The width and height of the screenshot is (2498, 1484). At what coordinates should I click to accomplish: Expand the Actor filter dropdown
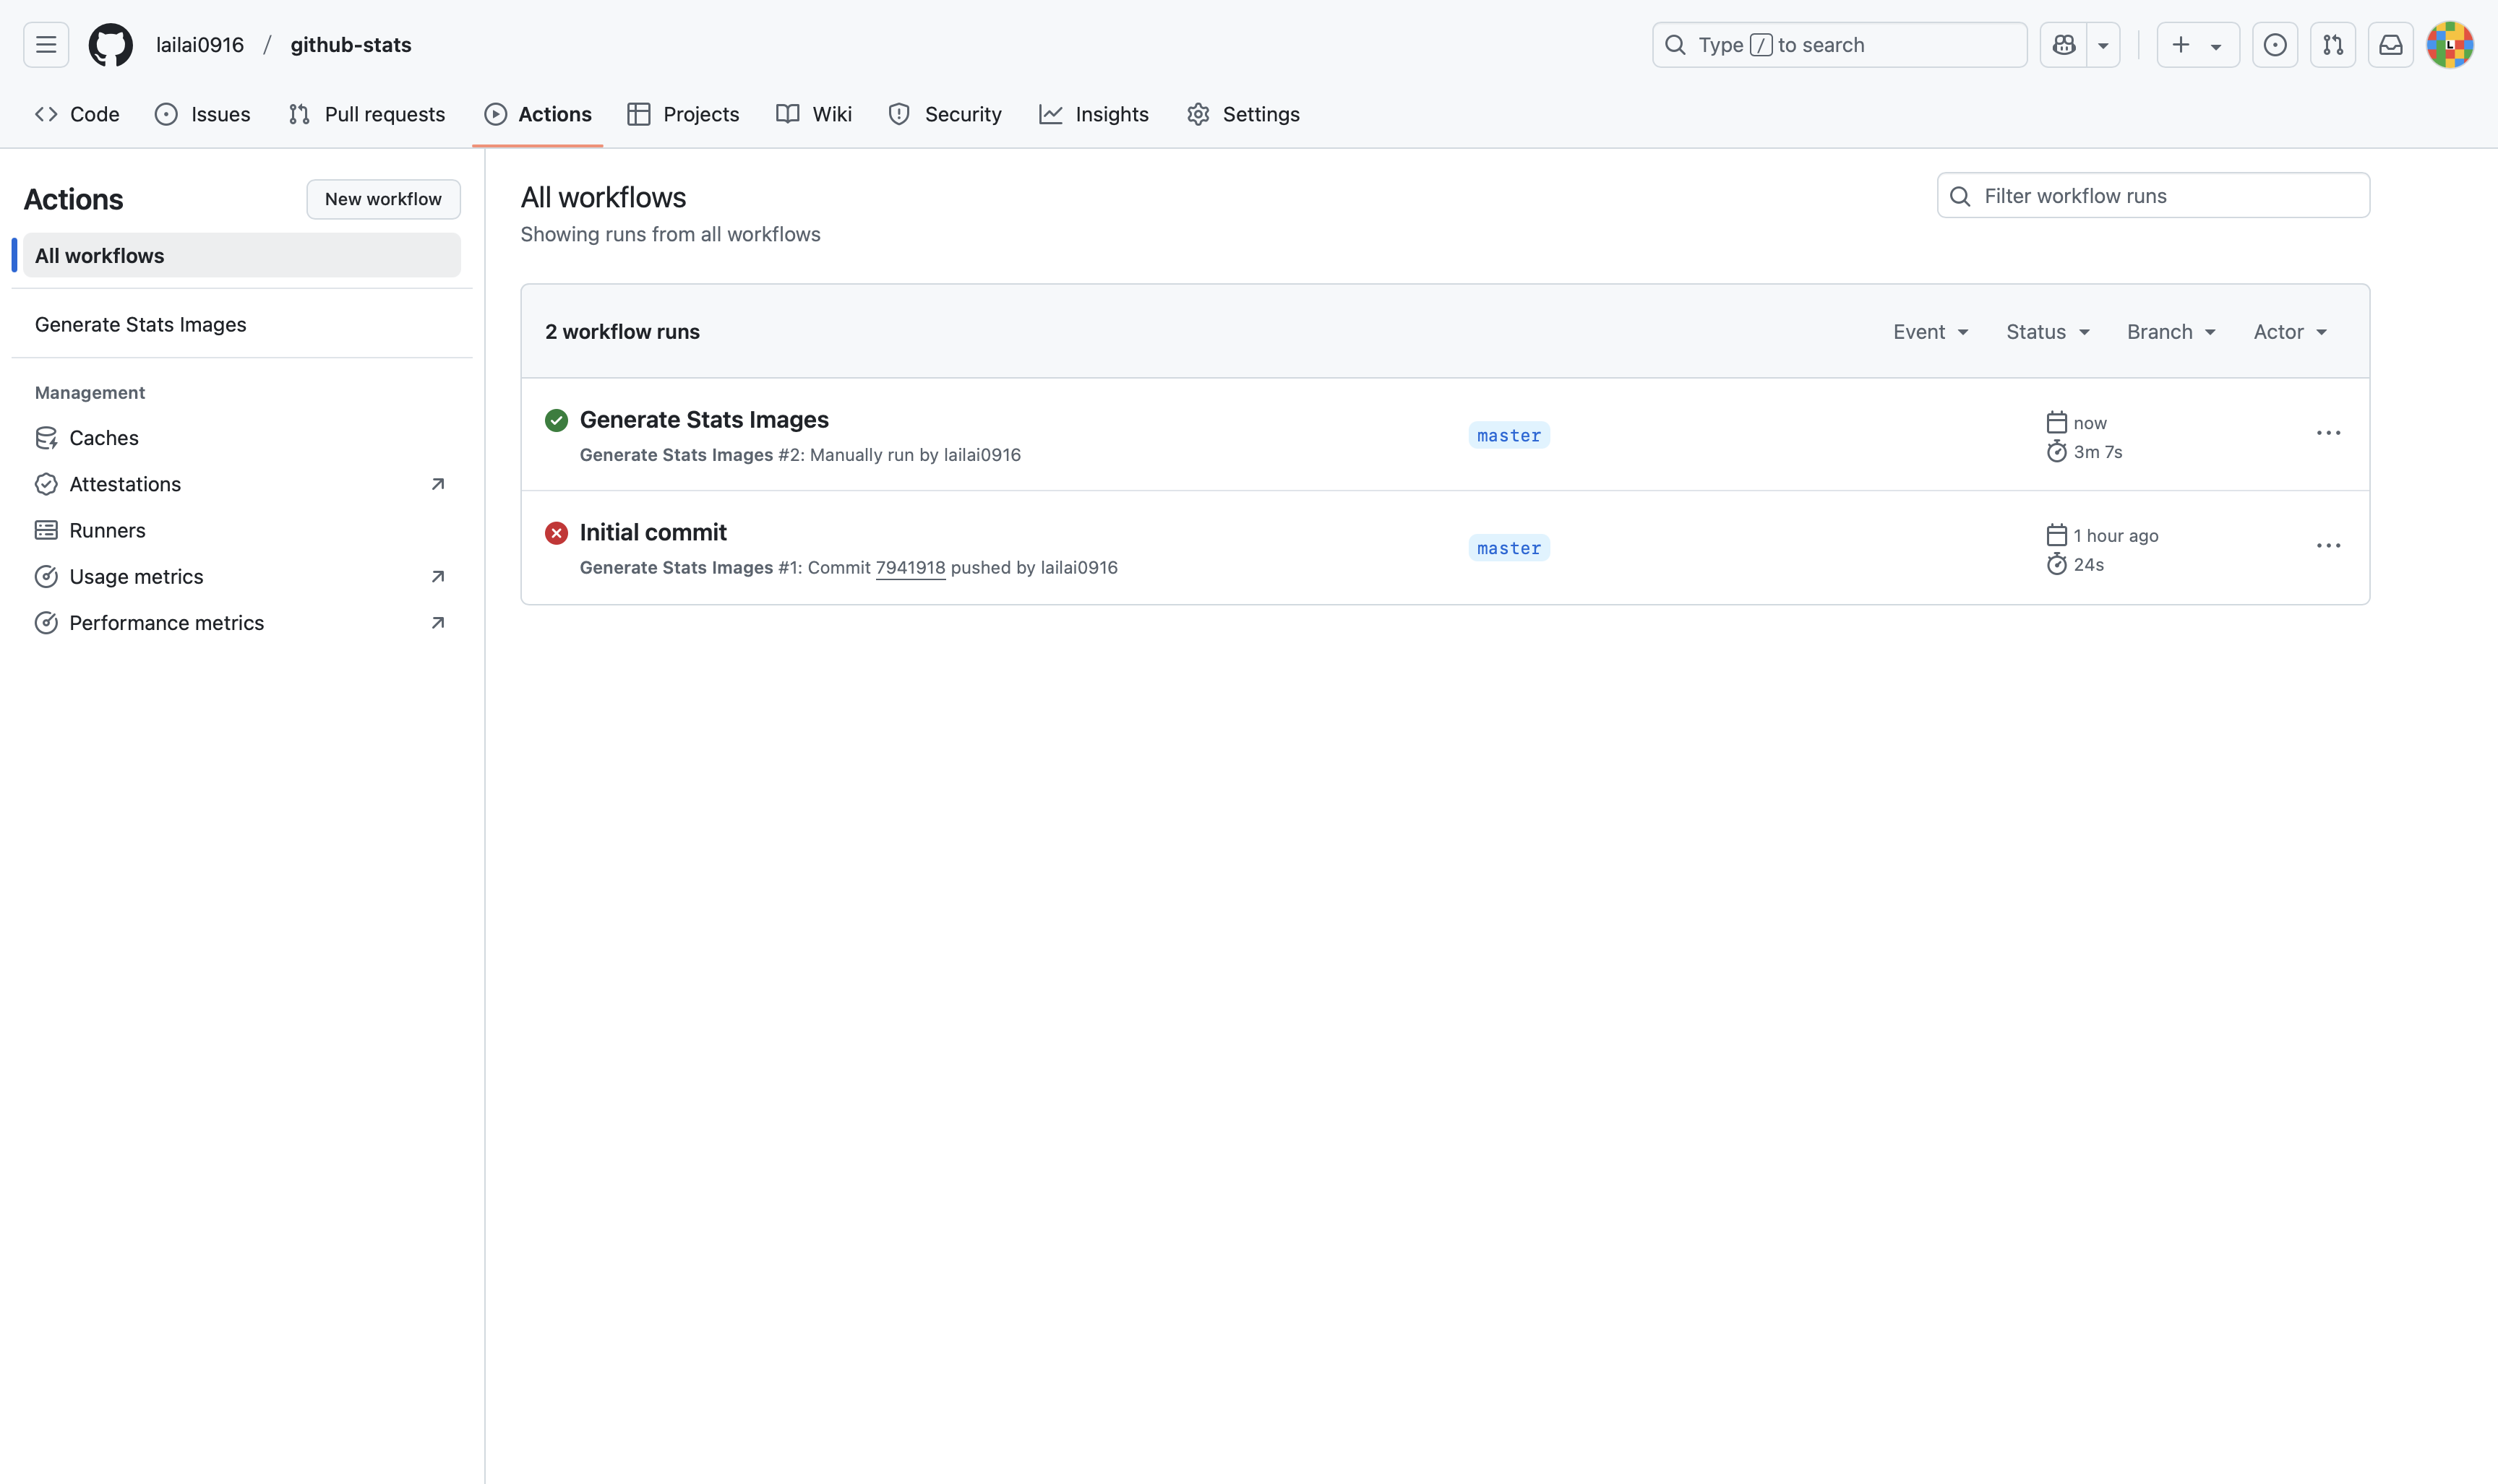point(2289,332)
